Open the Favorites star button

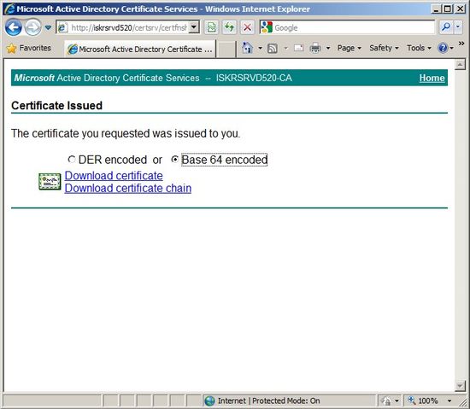click(x=29, y=48)
